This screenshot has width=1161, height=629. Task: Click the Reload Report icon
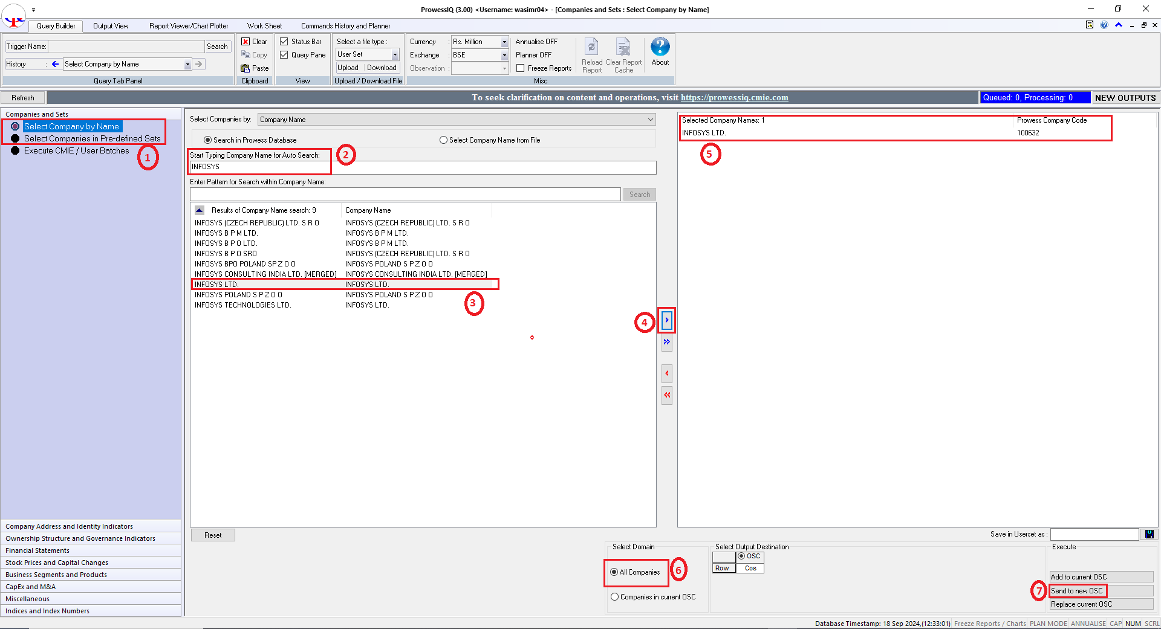[x=592, y=47]
